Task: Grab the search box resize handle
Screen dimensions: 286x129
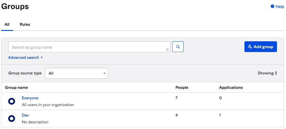Action: click(167, 50)
